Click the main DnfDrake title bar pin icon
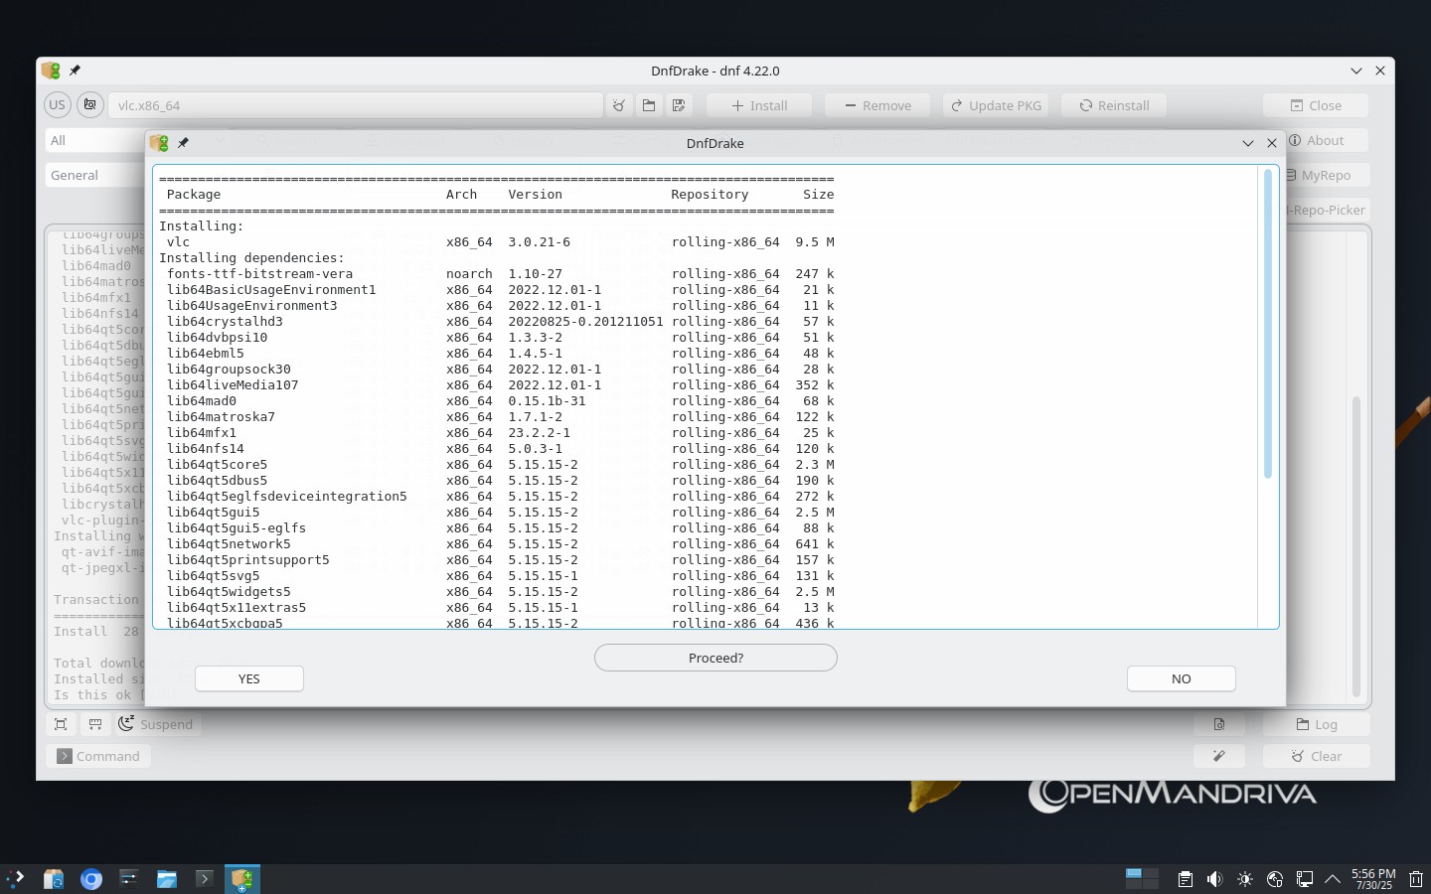This screenshot has width=1431, height=894. click(75, 71)
